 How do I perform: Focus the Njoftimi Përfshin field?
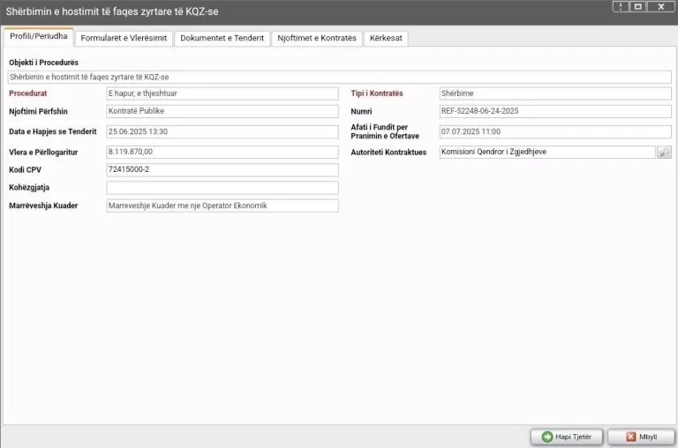click(x=221, y=111)
